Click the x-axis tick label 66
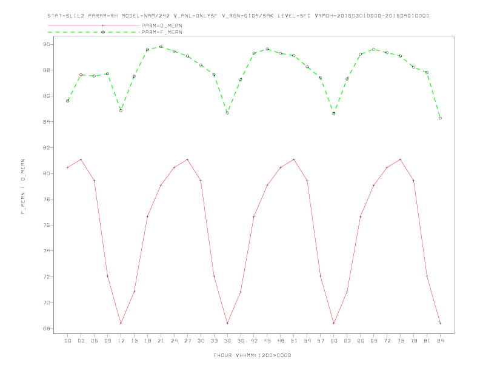Viewport: 480px width, 371px height. [x=361, y=341]
